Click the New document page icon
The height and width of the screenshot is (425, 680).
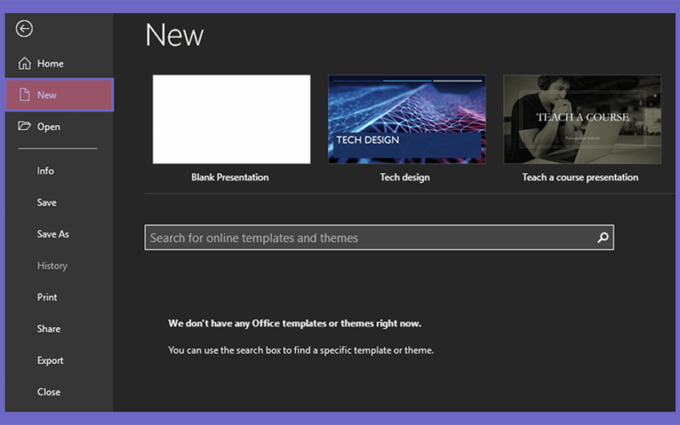pos(25,94)
